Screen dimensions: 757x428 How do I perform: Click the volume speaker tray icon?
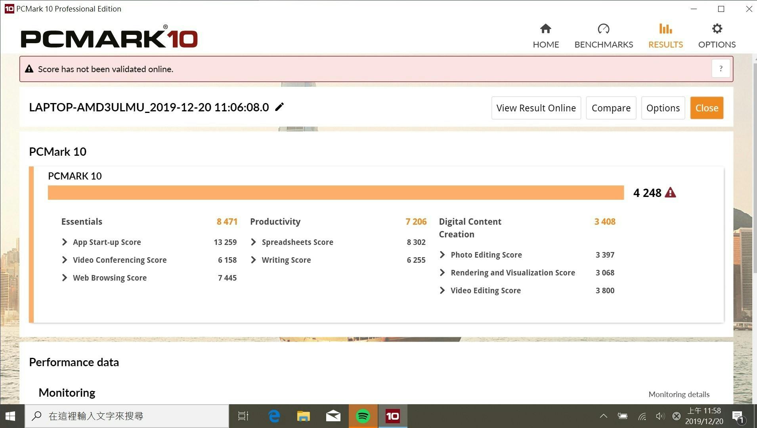coord(660,416)
